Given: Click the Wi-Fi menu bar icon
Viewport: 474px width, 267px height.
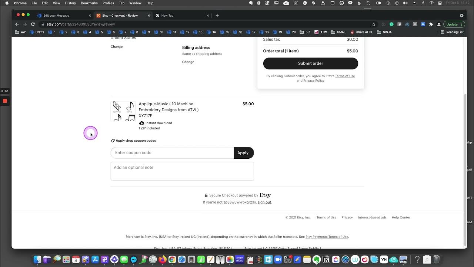Looking at the screenshot, I should click(431, 3).
